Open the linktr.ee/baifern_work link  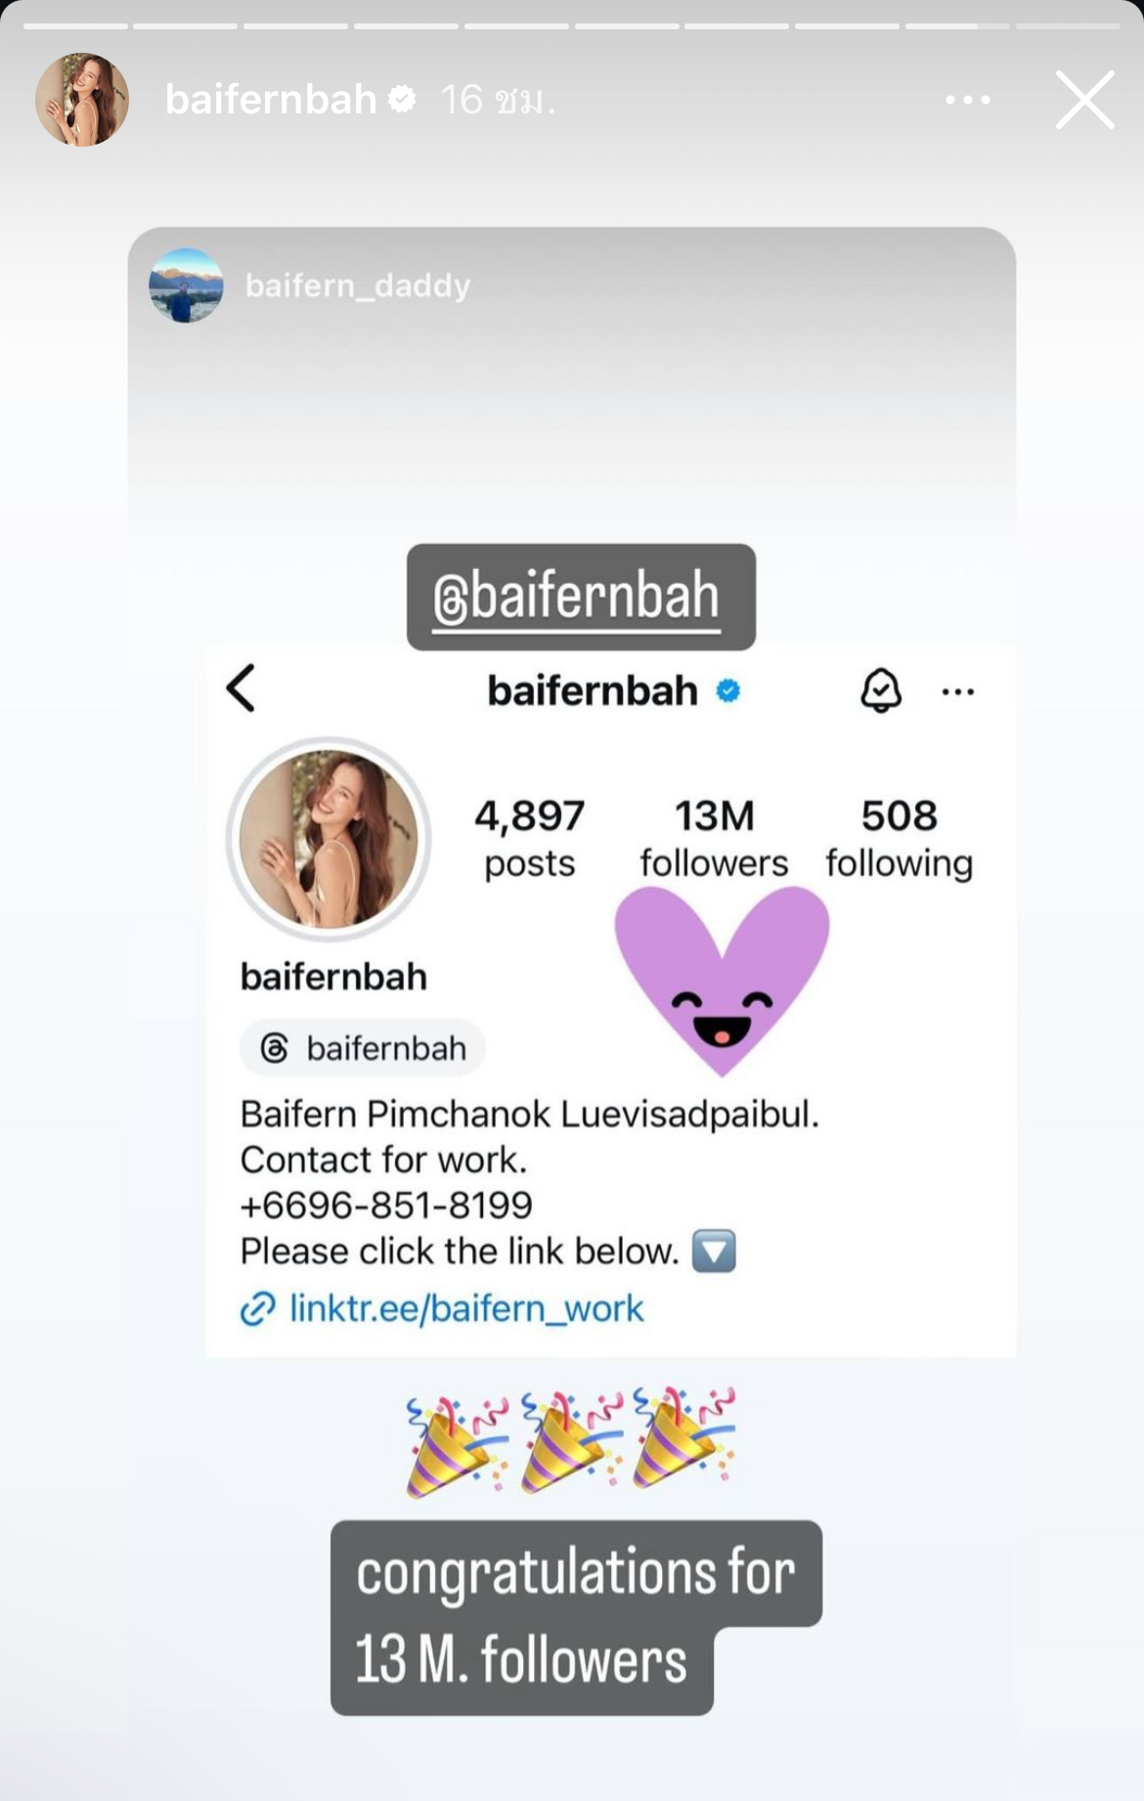tap(442, 1308)
